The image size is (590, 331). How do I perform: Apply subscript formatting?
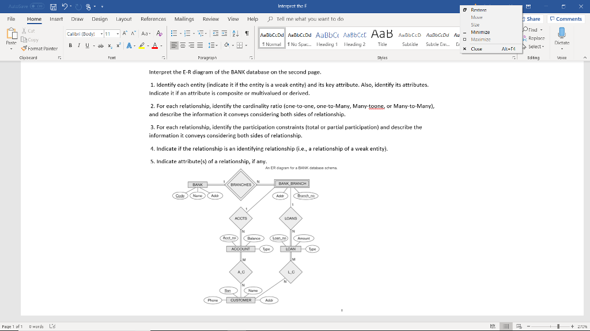click(110, 45)
